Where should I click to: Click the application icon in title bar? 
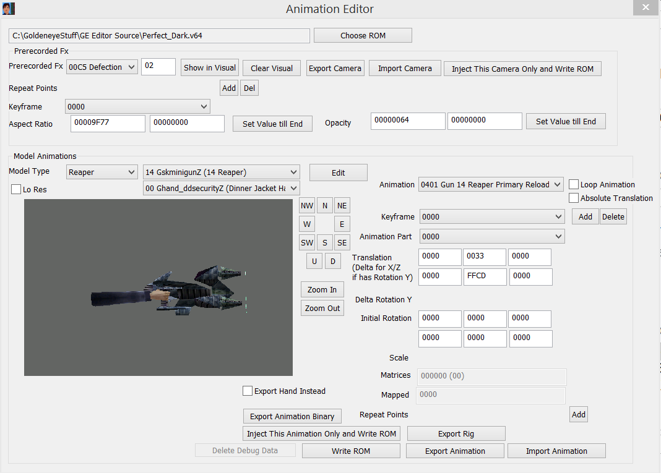point(9,9)
